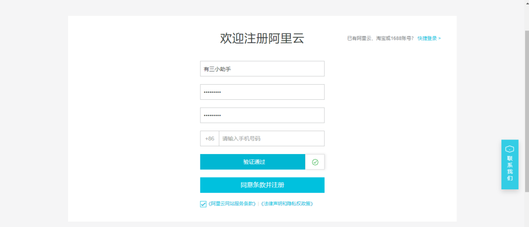Click the 已有阿里云、淘宝或1688账号? text
Image resolution: width=529 pixels, height=227 pixels.
click(x=381, y=38)
